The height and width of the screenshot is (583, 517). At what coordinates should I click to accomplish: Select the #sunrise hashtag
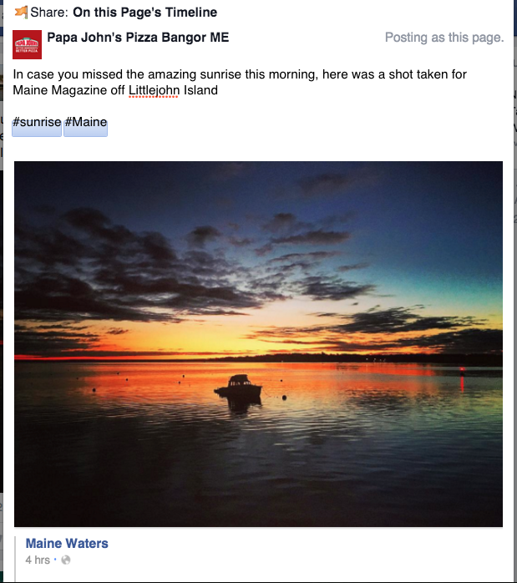click(37, 122)
